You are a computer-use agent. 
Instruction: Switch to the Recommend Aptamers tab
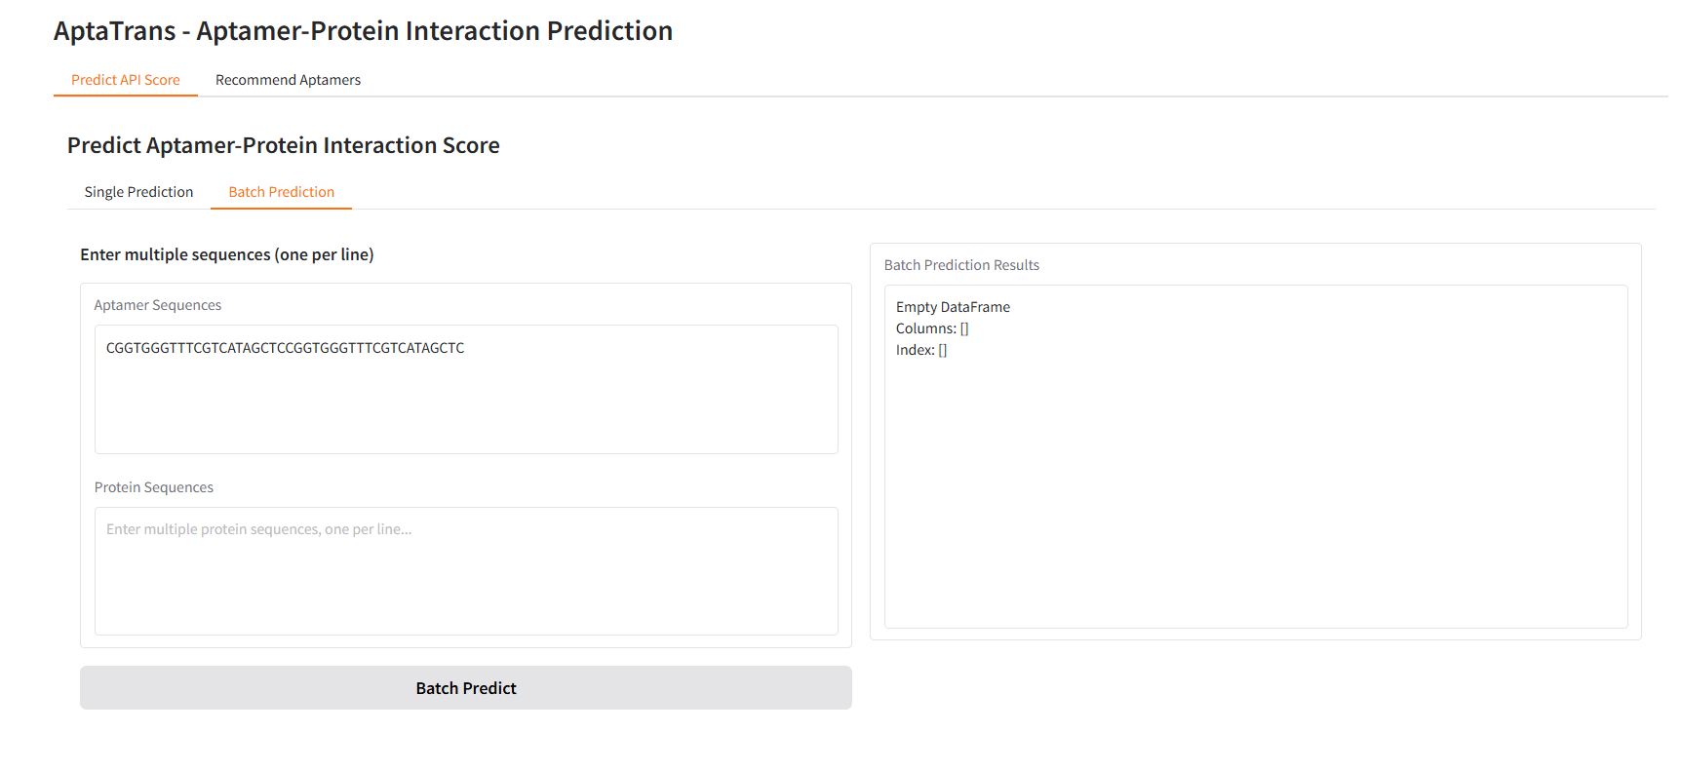[288, 80]
